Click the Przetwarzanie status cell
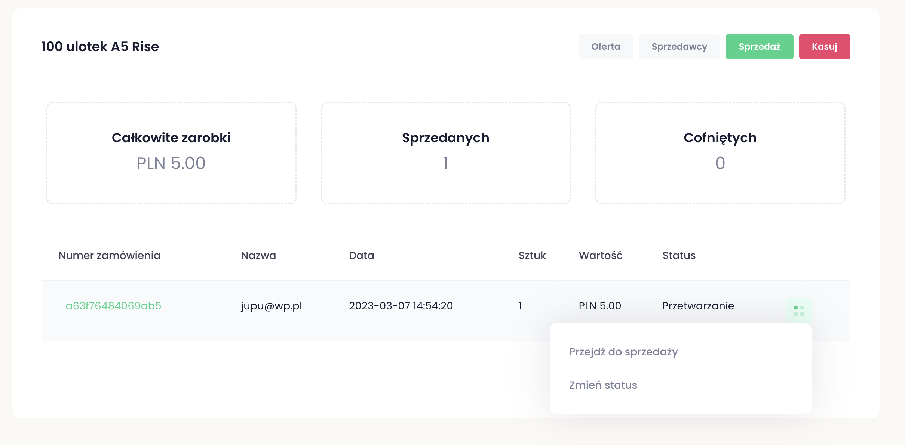This screenshot has height=445, width=905. (698, 306)
